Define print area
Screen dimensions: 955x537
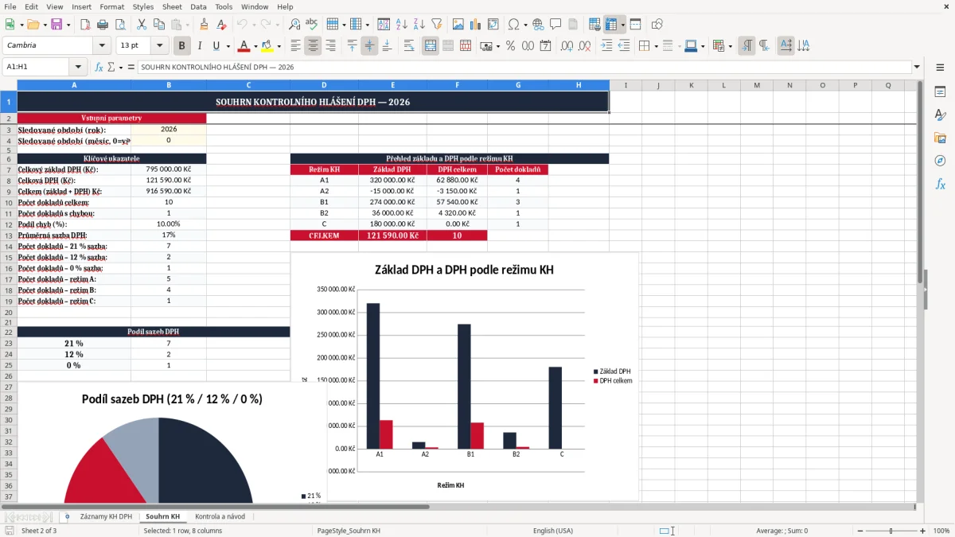click(594, 25)
